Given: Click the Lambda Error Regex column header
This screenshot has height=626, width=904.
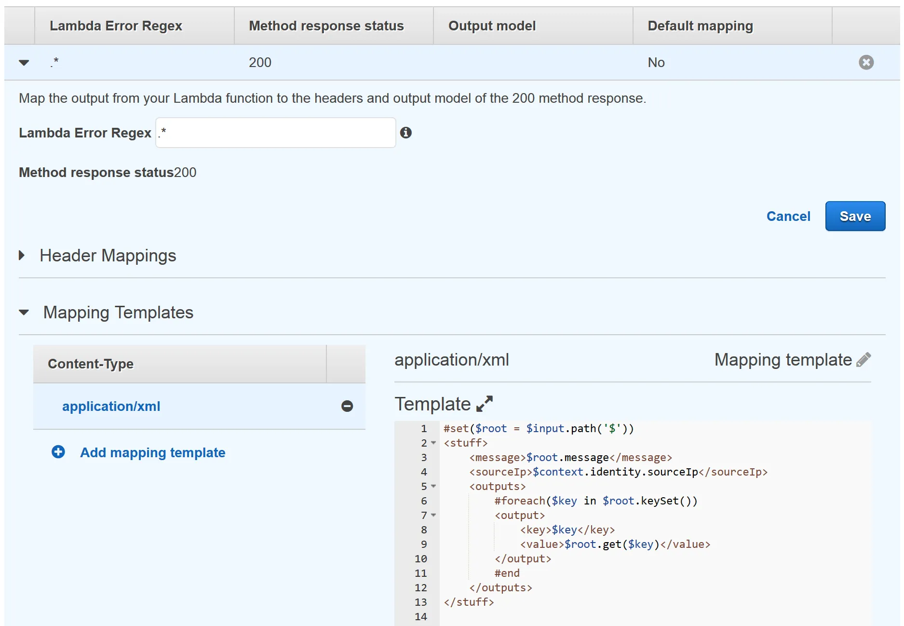Looking at the screenshot, I should coord(116,26).
